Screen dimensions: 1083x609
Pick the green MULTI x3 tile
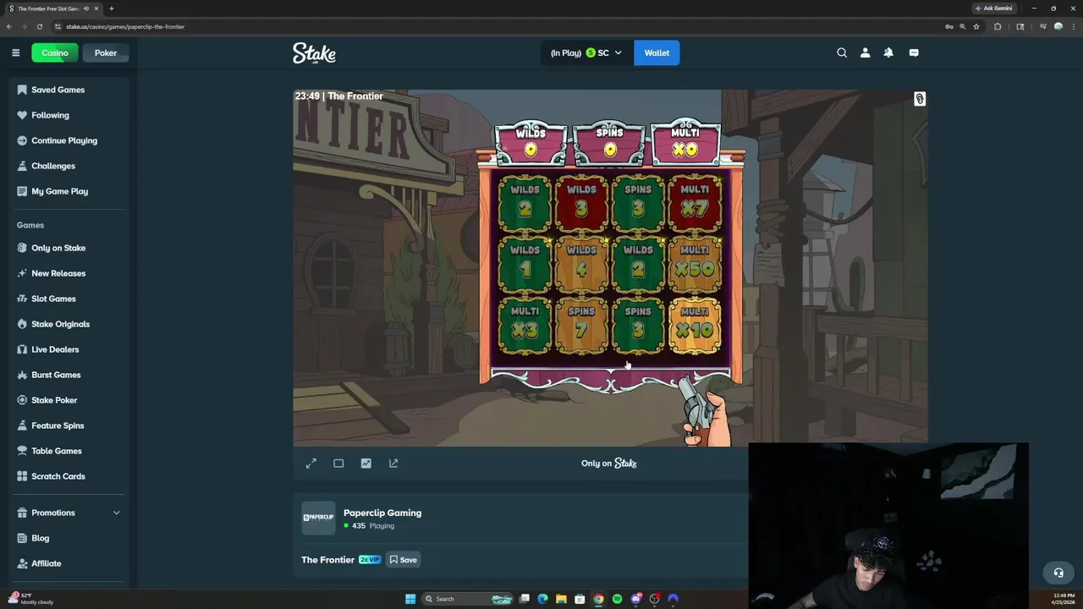[x=525, y=325]
